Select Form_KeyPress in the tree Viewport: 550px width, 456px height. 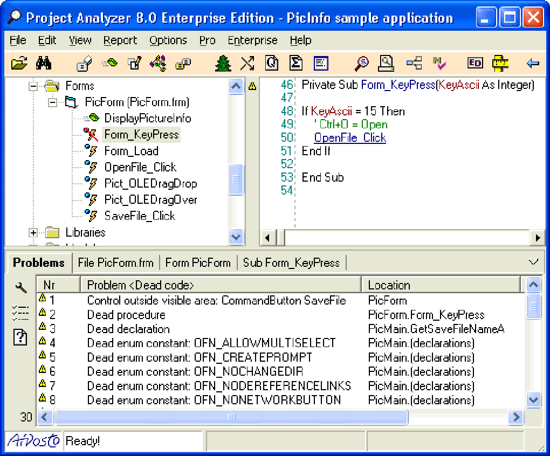(141, 135)
